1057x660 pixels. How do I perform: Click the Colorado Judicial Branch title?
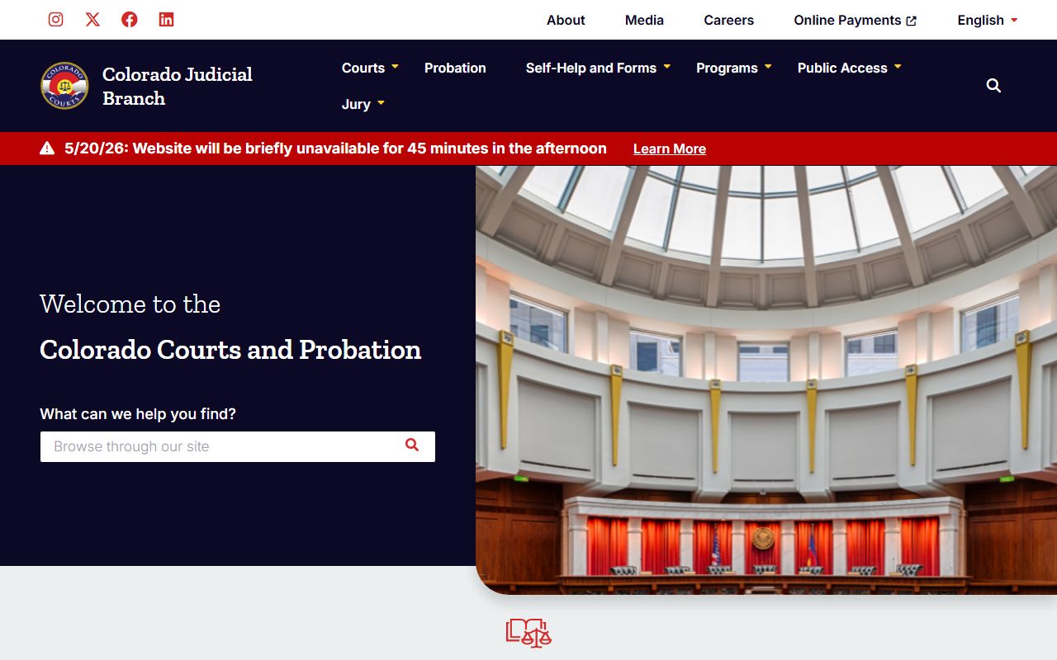[x=178, y=86]
